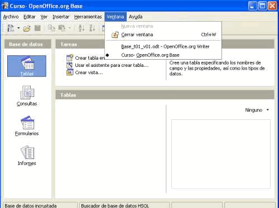Viewport: 279px width, 208px height.
Task: Open the Editar menu
Action: 30,17
